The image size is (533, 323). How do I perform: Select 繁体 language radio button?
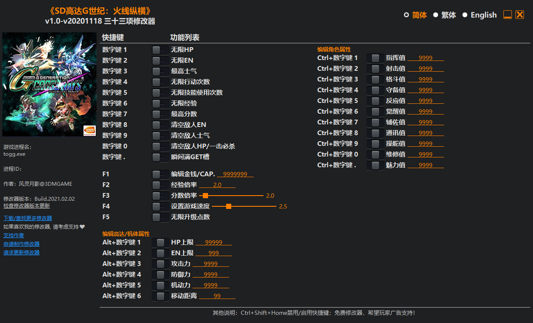click(435, 15)
